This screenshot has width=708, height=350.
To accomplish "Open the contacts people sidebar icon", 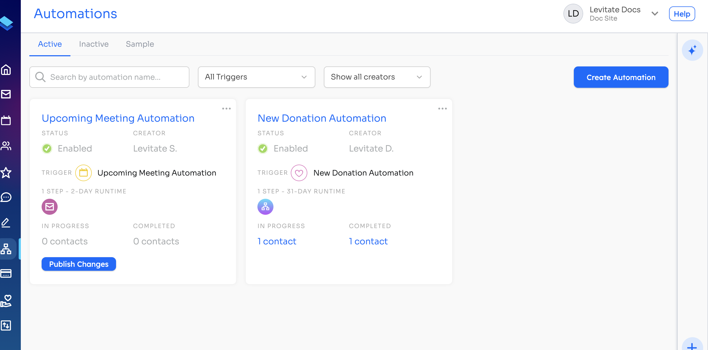I will point(6,146).
